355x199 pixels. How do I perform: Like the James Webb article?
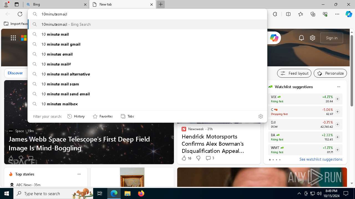[x=11, y=158]
